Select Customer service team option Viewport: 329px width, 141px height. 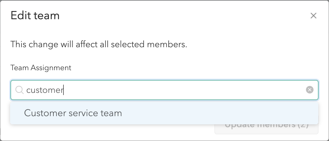click(73, 113)
